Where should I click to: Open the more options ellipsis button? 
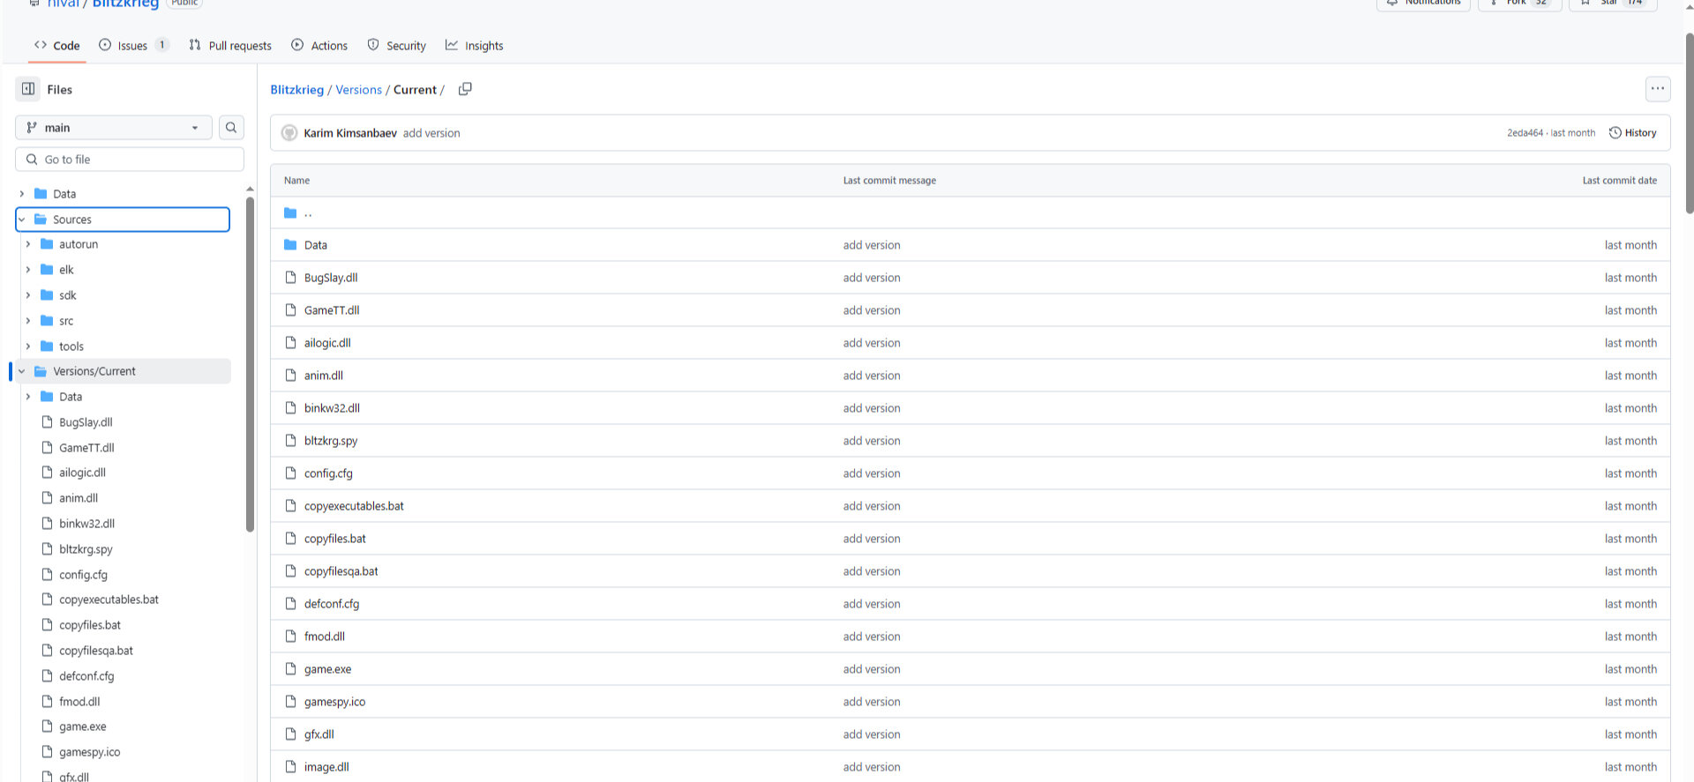pos(1658,89)
